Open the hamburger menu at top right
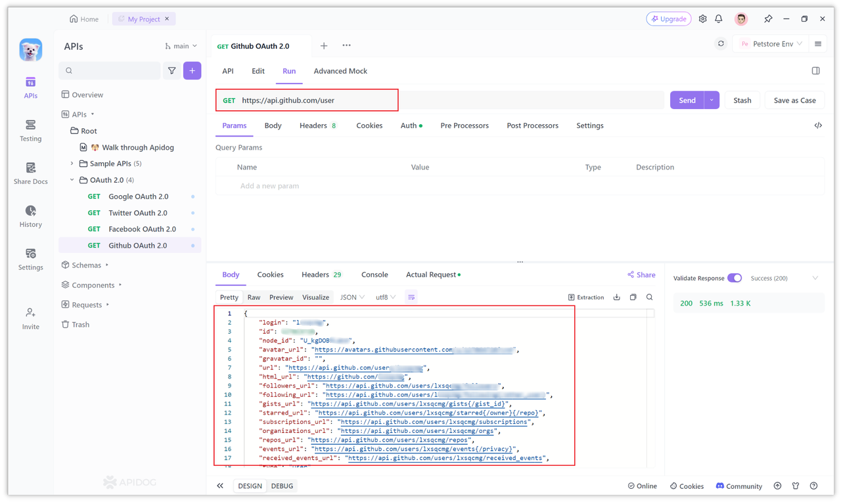The image size is (841, 502). pyautogui.click(x=818, y=44)
